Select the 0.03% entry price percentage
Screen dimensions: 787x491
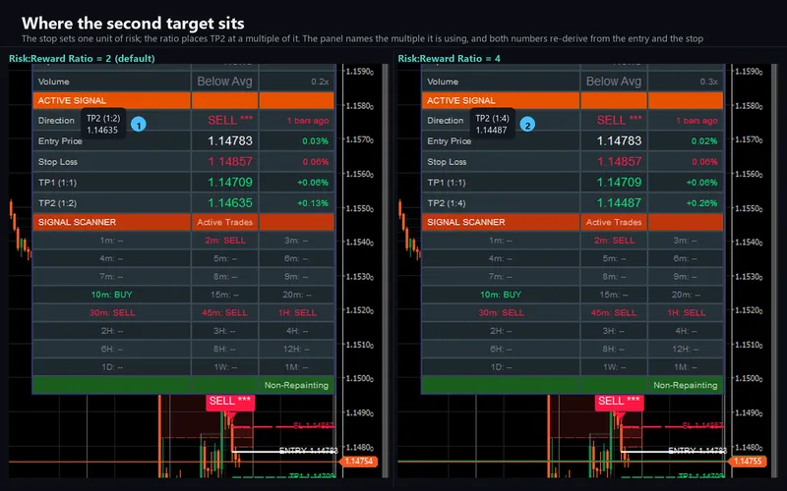(x=315, y=141)
